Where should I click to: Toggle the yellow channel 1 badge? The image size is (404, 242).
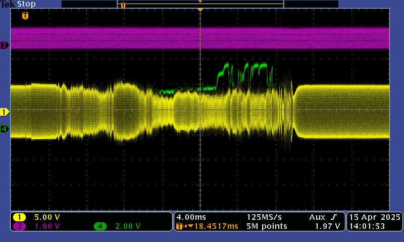click(x=19, y=217)
